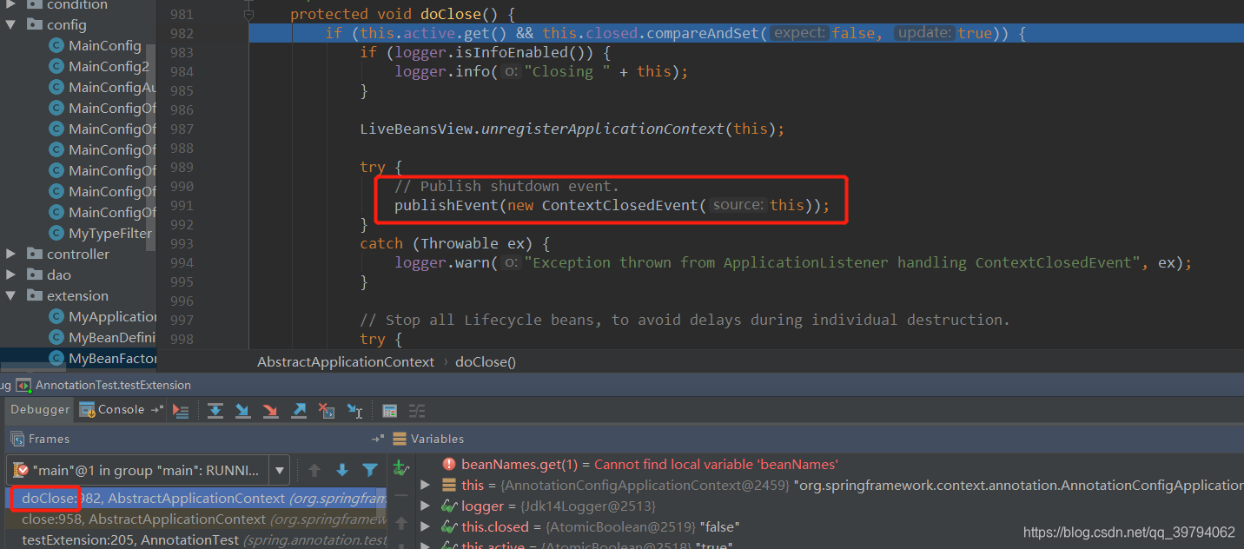Select the doClose:982 stack frame

point(195,499)
